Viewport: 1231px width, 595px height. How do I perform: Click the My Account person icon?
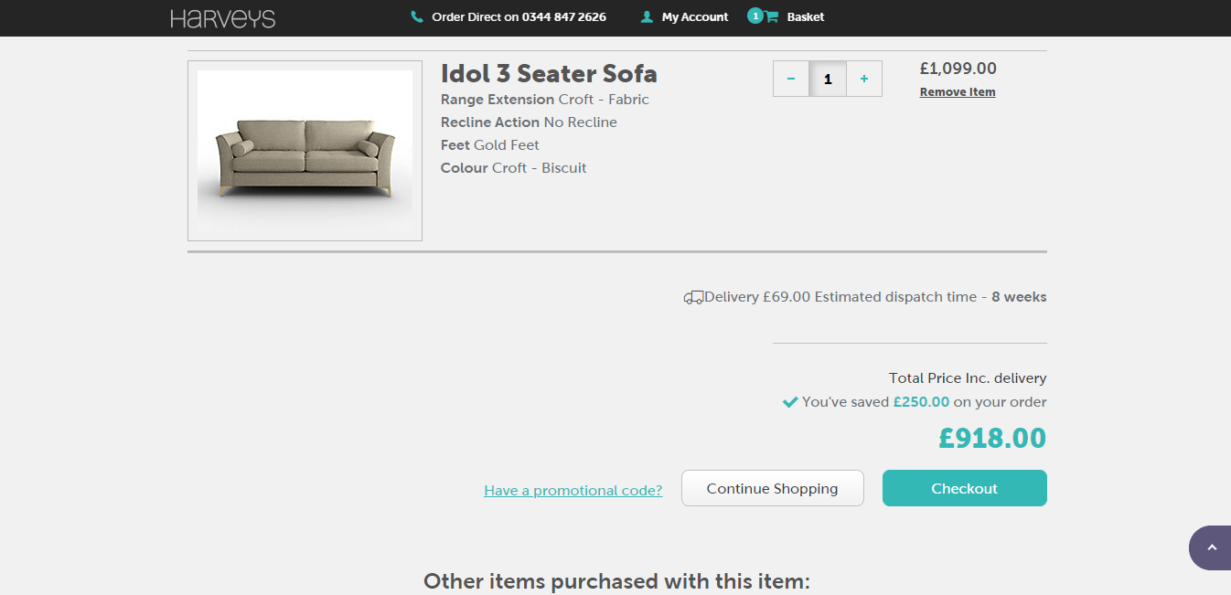click(648, 17)
